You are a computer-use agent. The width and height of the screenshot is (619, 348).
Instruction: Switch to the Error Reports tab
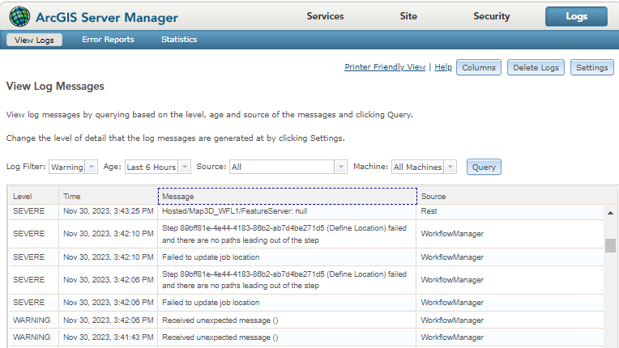tap(108, 39)
